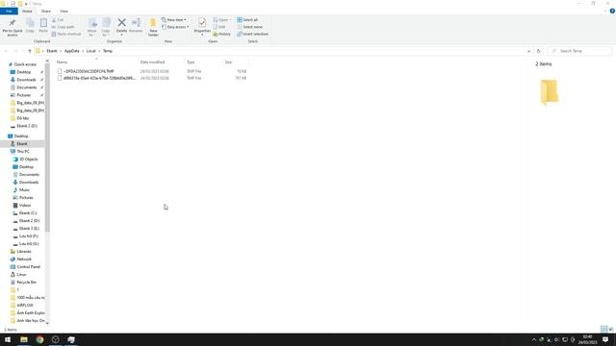Click the Search Temp input box
Image resolution: width=616 pixels, height=346 pixels.
579,51
